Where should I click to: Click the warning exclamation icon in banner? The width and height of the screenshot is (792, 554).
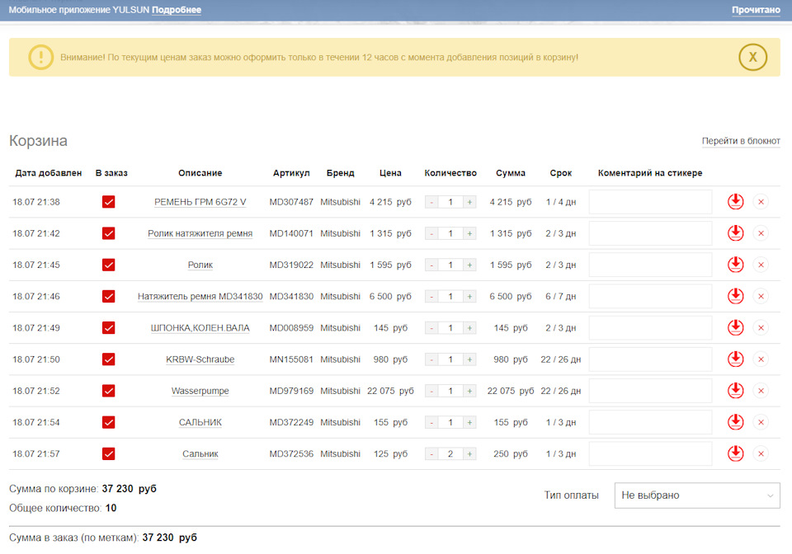41,57
